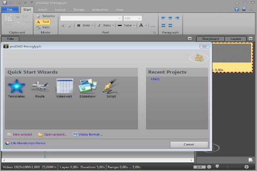Switch to the Layers tab
Image resolution: width=257 pixels, height=171 pixels.
coord(236,39)
